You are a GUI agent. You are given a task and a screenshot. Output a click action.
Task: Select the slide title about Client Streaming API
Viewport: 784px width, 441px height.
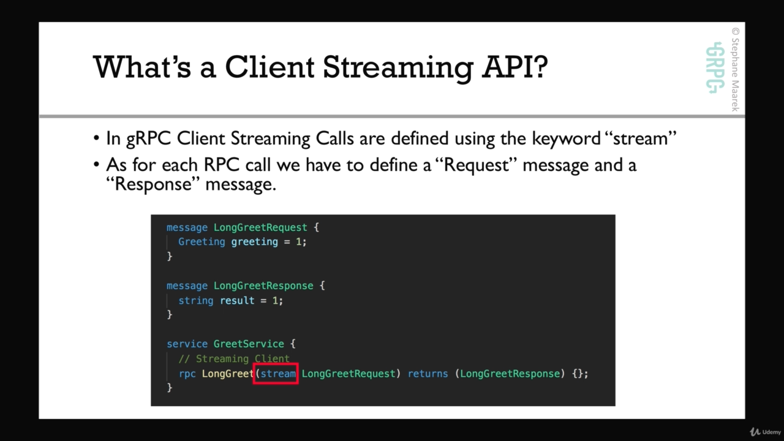(x=320, y=67)
